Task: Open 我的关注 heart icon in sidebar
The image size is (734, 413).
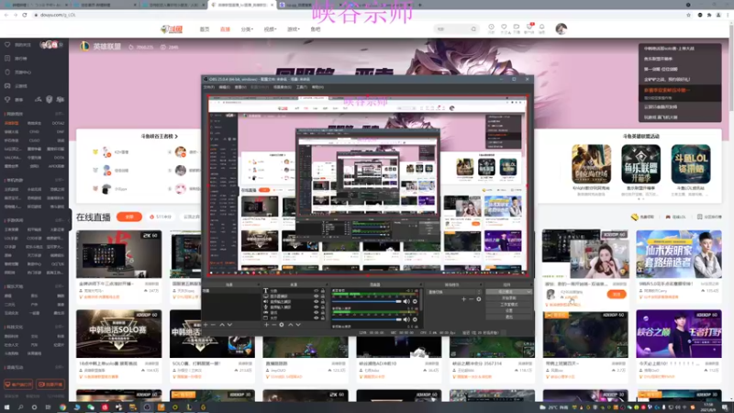Action: click(x=7, y=44)
